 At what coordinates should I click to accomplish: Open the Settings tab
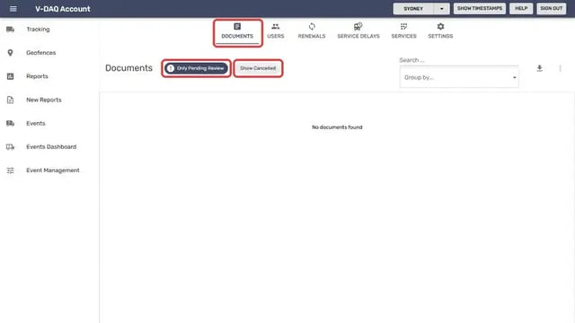(440, 31)
